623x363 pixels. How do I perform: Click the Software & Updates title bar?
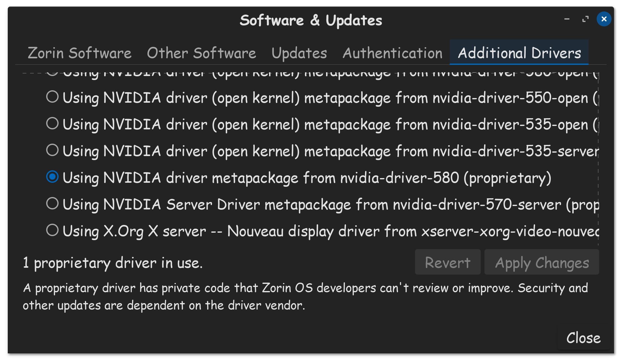click(x=311, y=20)
